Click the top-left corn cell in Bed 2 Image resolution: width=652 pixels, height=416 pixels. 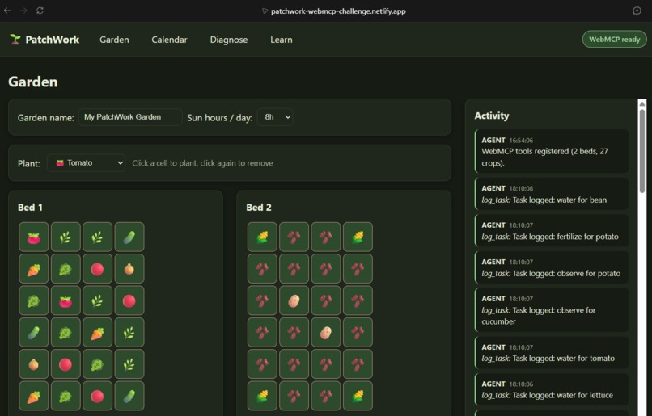click(262, 237)
